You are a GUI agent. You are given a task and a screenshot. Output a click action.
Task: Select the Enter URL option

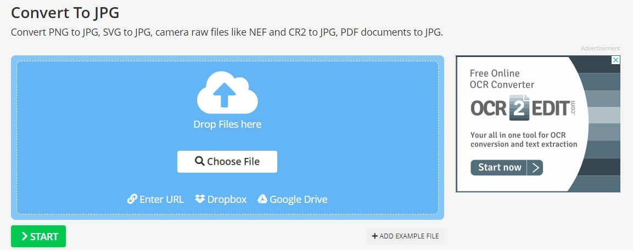tap(155, 199)
